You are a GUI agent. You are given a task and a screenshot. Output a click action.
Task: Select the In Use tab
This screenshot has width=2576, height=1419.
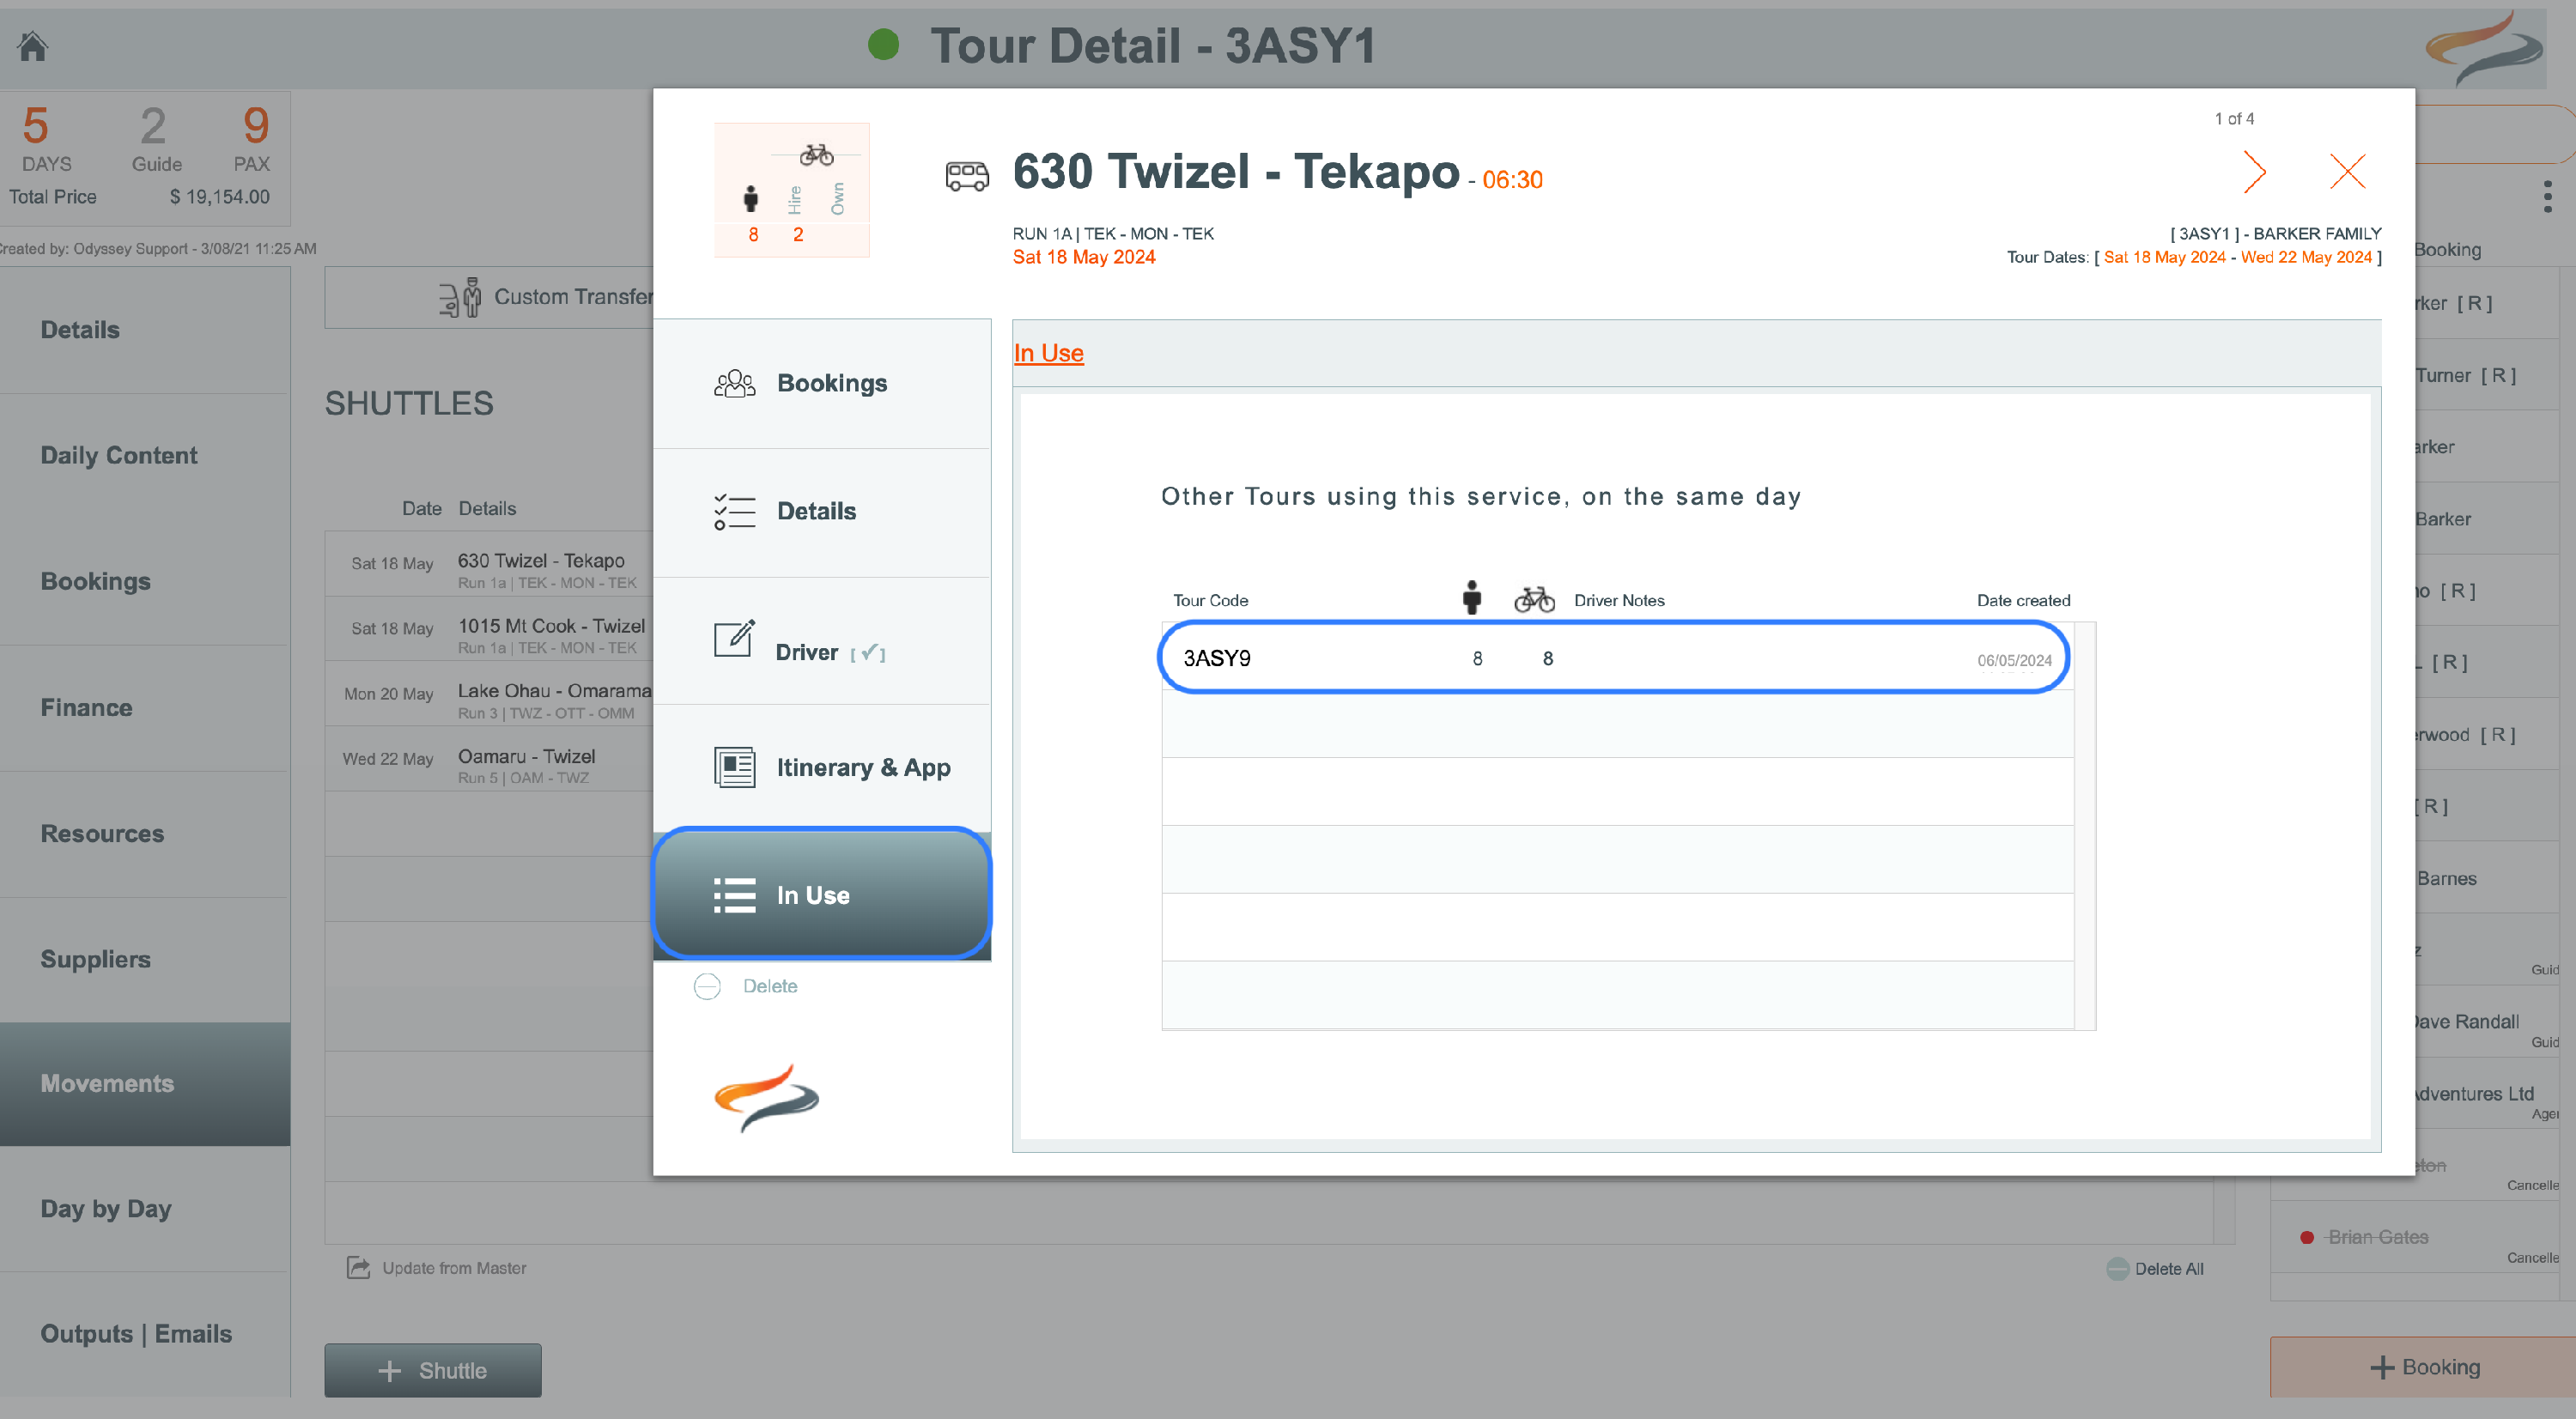pos(822,895)
